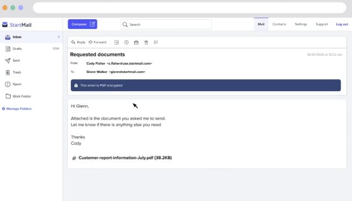Click the Spam warning sidebar icon
Image resolution: width=352 pixels, height=201 pixels.
(x=8, y=84)
